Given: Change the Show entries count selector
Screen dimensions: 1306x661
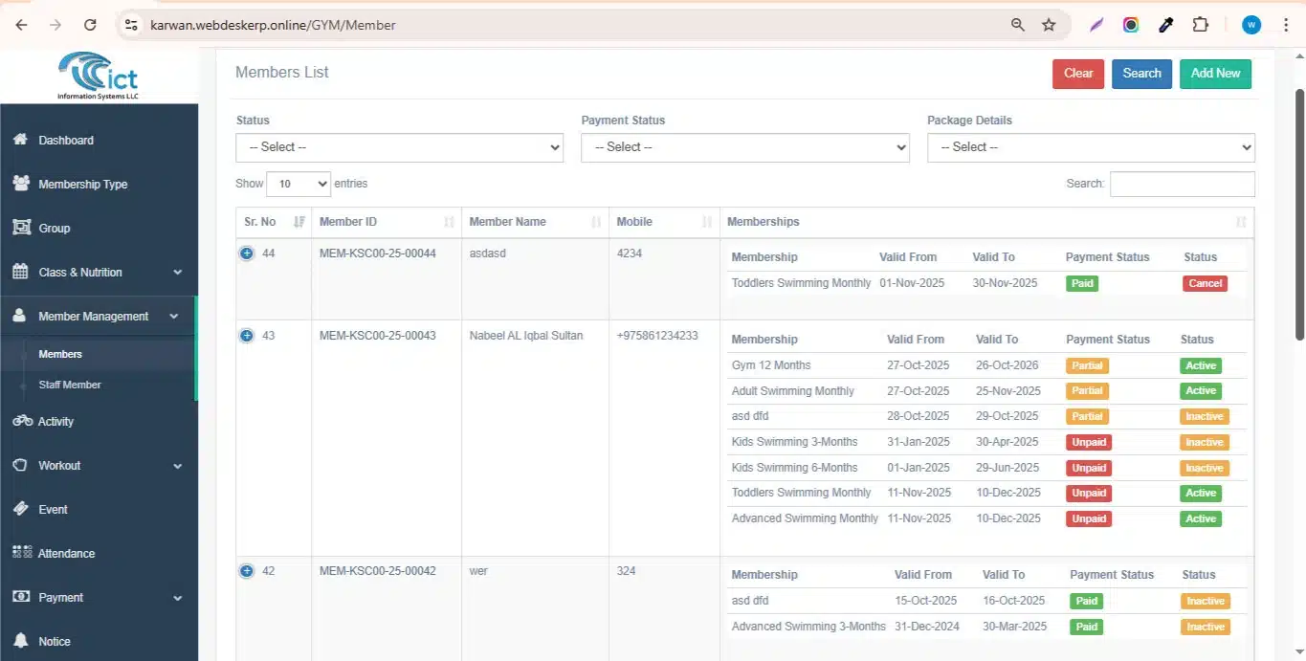Looking at the screenshot, I should [x=299, y=184].
